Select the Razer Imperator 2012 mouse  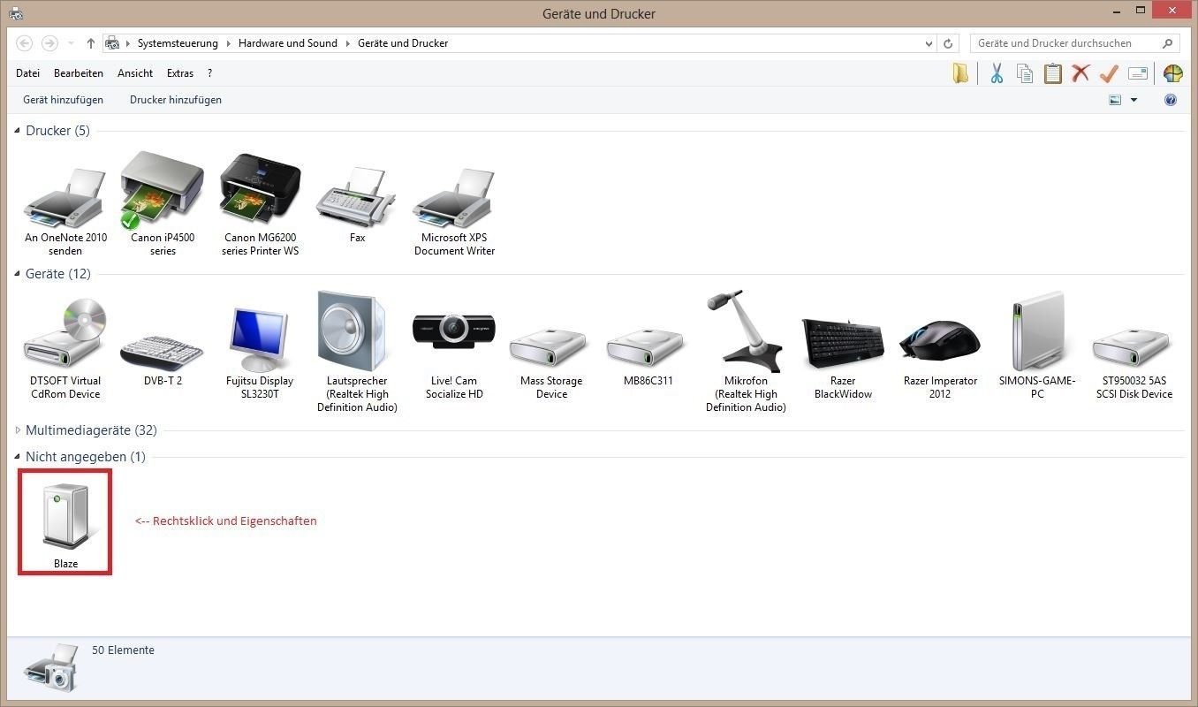click(940, 358)
